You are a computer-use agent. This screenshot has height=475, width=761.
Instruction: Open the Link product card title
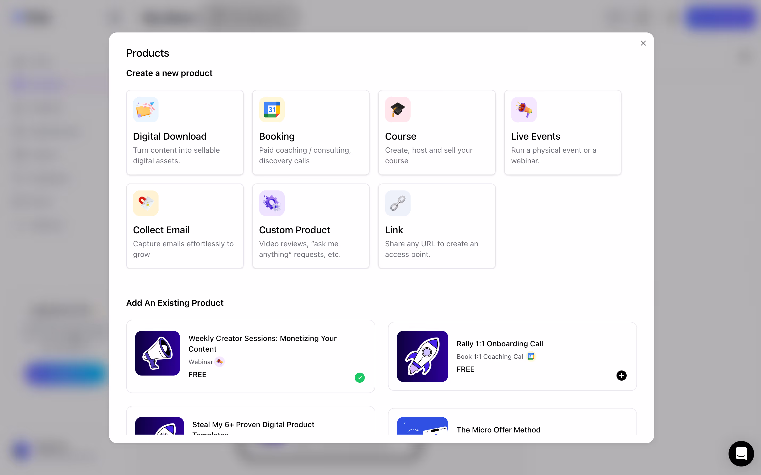coord(394,230)
